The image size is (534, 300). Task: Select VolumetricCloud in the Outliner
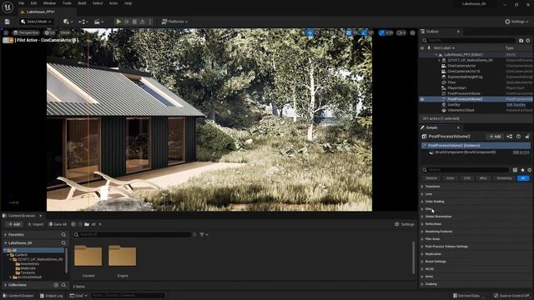coord(461,110)
